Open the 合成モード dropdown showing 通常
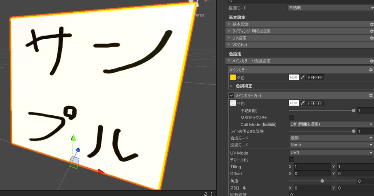The image size is (374, 196). [x=332, y=138]
